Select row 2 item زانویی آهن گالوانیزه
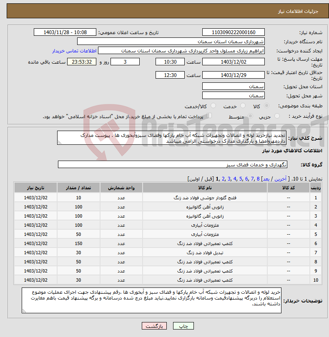Viewport: 329px width, 337px height. pos(205,207)
